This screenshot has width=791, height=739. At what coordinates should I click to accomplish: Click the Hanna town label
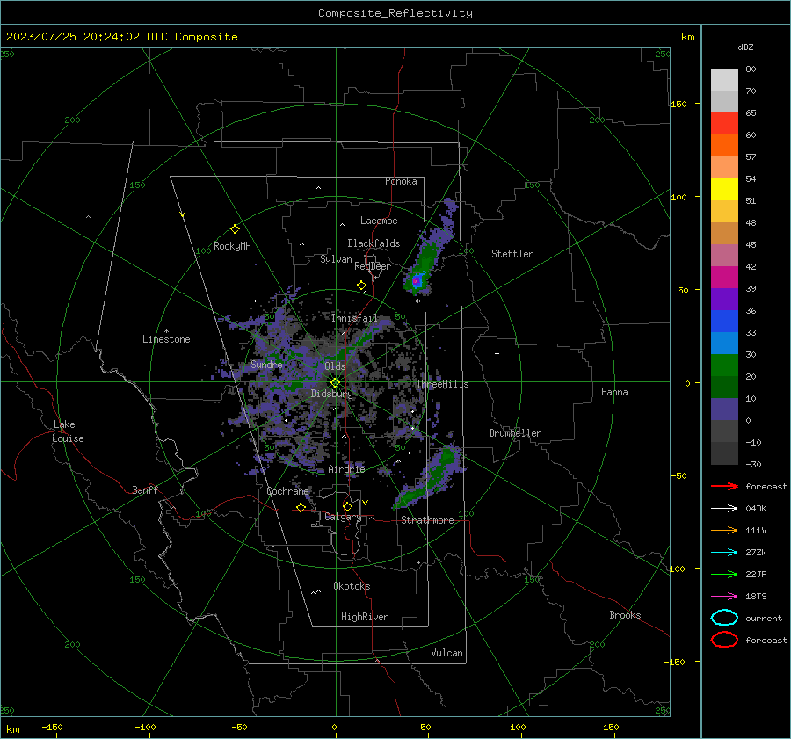point(614,392)
